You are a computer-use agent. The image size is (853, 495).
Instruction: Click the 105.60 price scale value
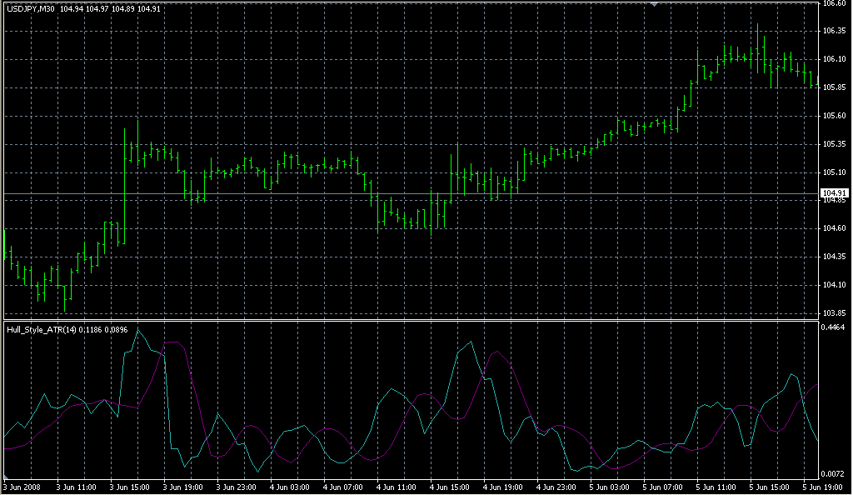[834, 116]
